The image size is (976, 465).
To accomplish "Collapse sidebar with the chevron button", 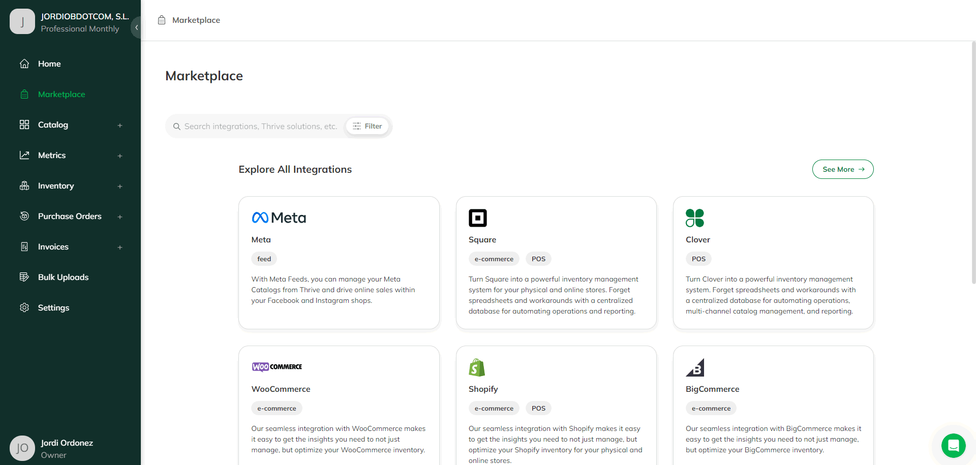I will (136, 27).
